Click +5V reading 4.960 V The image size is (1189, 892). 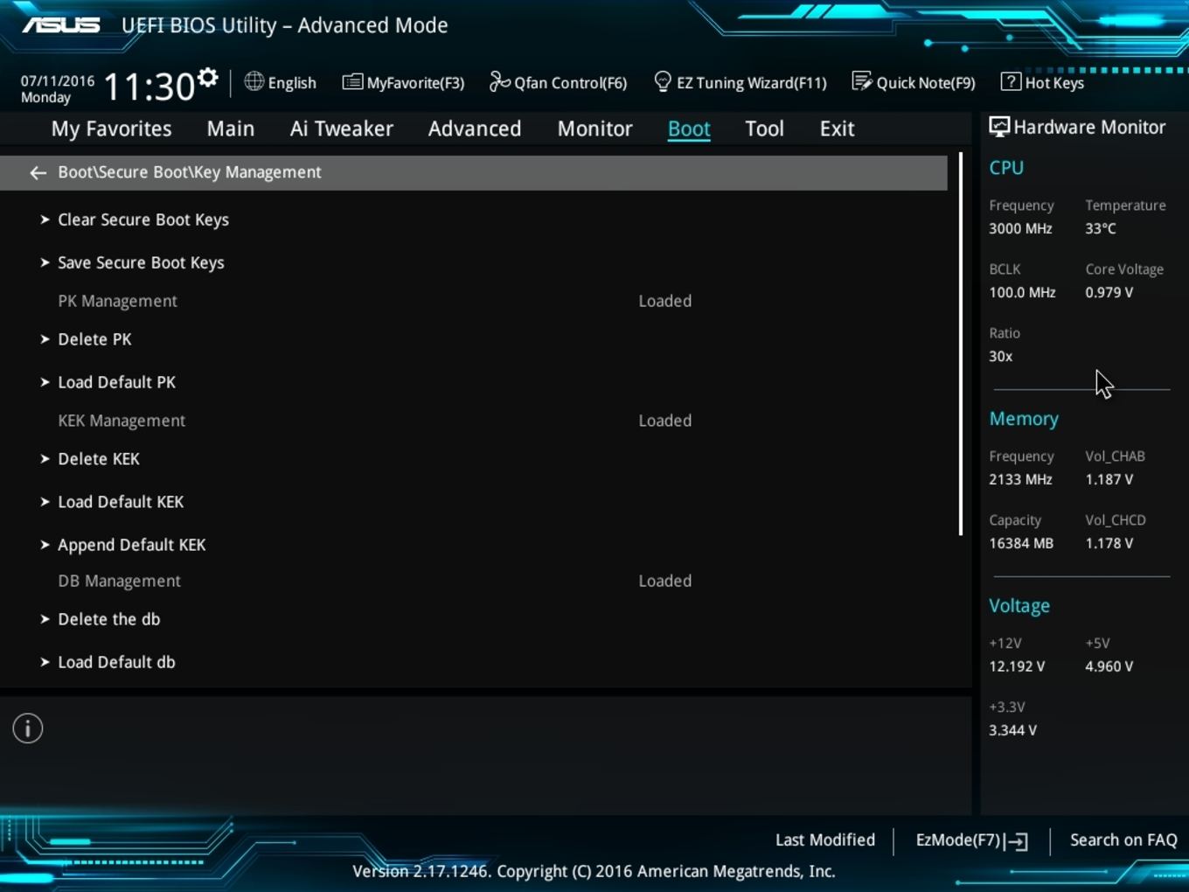click(x=1109, y=666)
